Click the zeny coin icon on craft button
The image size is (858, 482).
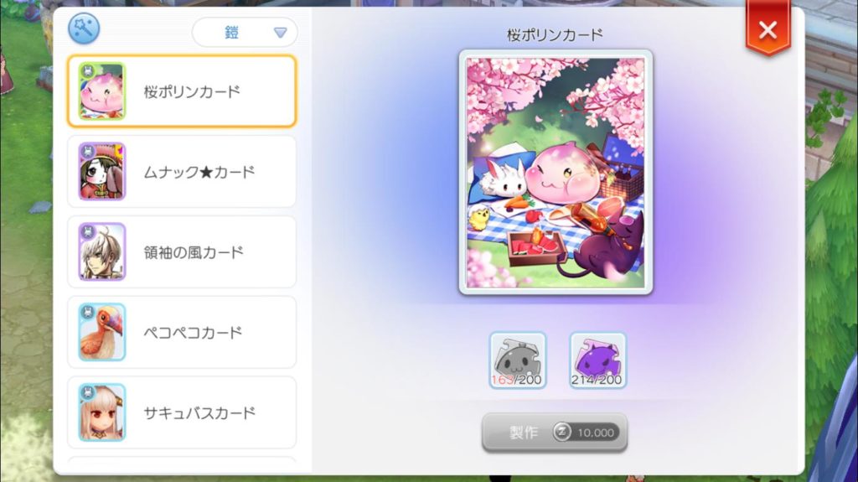(x=561, y=433)
